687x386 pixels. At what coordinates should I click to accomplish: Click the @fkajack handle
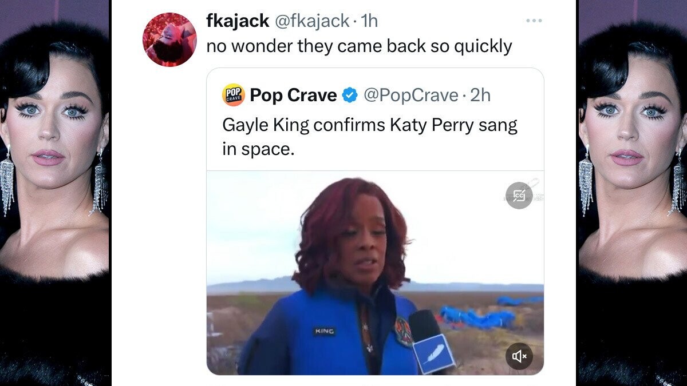[x=312, y=21]
